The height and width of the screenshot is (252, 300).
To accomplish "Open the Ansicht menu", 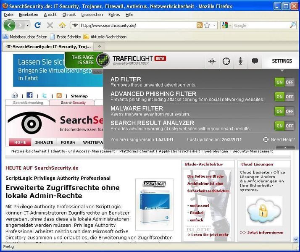I will (50, 15).
